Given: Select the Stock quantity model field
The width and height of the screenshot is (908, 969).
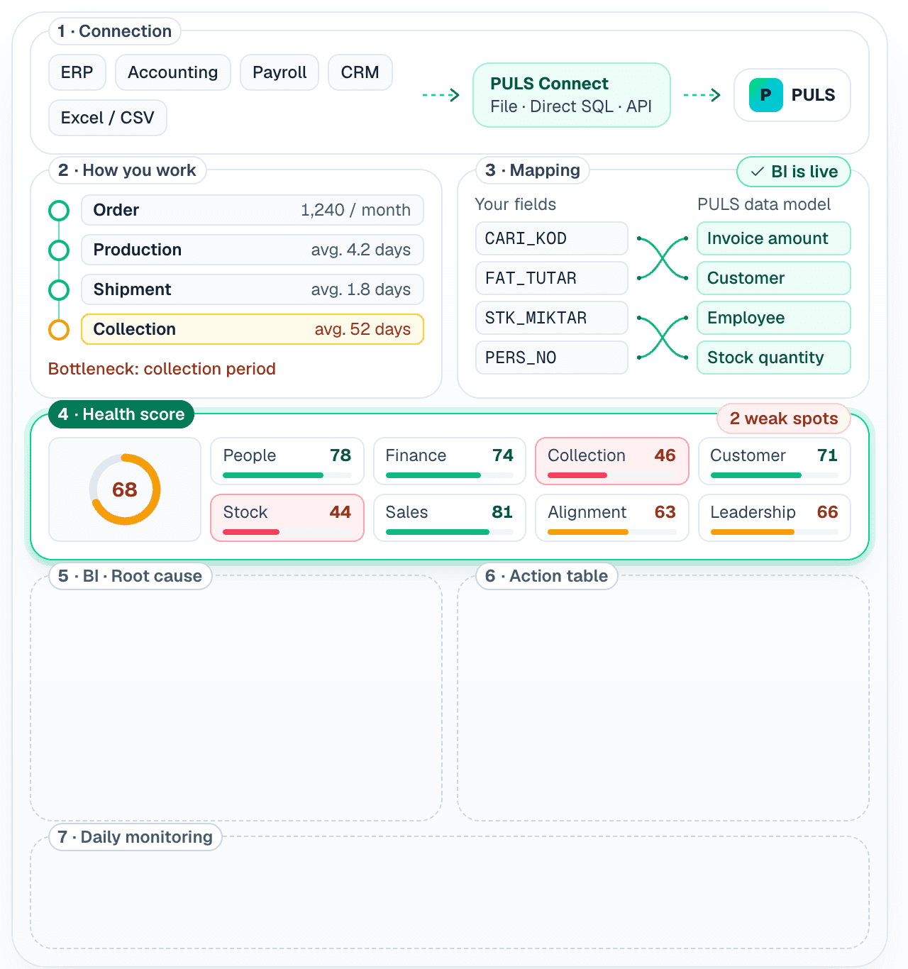Looking at the screenshot, I should click(774, 358).
